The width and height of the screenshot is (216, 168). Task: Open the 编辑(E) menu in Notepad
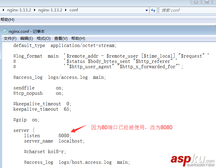click(26, 38)
